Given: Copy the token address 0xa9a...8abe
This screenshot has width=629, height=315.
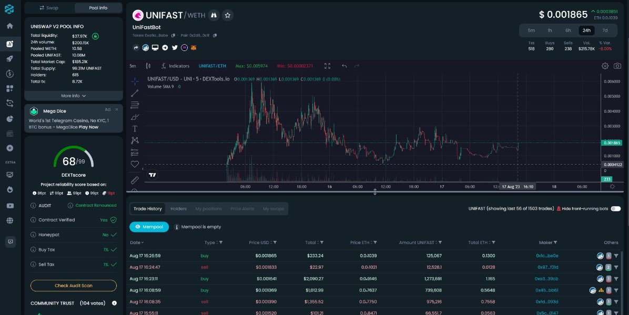Looking at the screenshot, I should 174,35.
